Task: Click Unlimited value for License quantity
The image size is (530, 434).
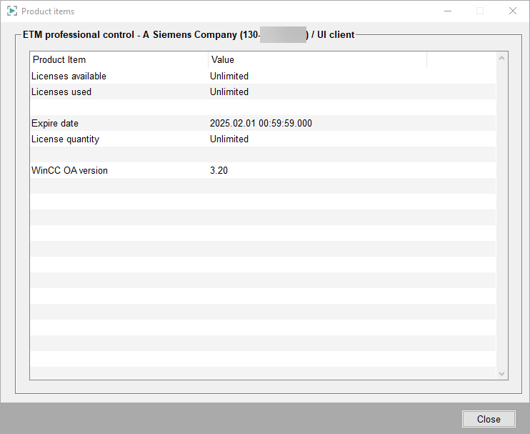Action: point(229,139)
